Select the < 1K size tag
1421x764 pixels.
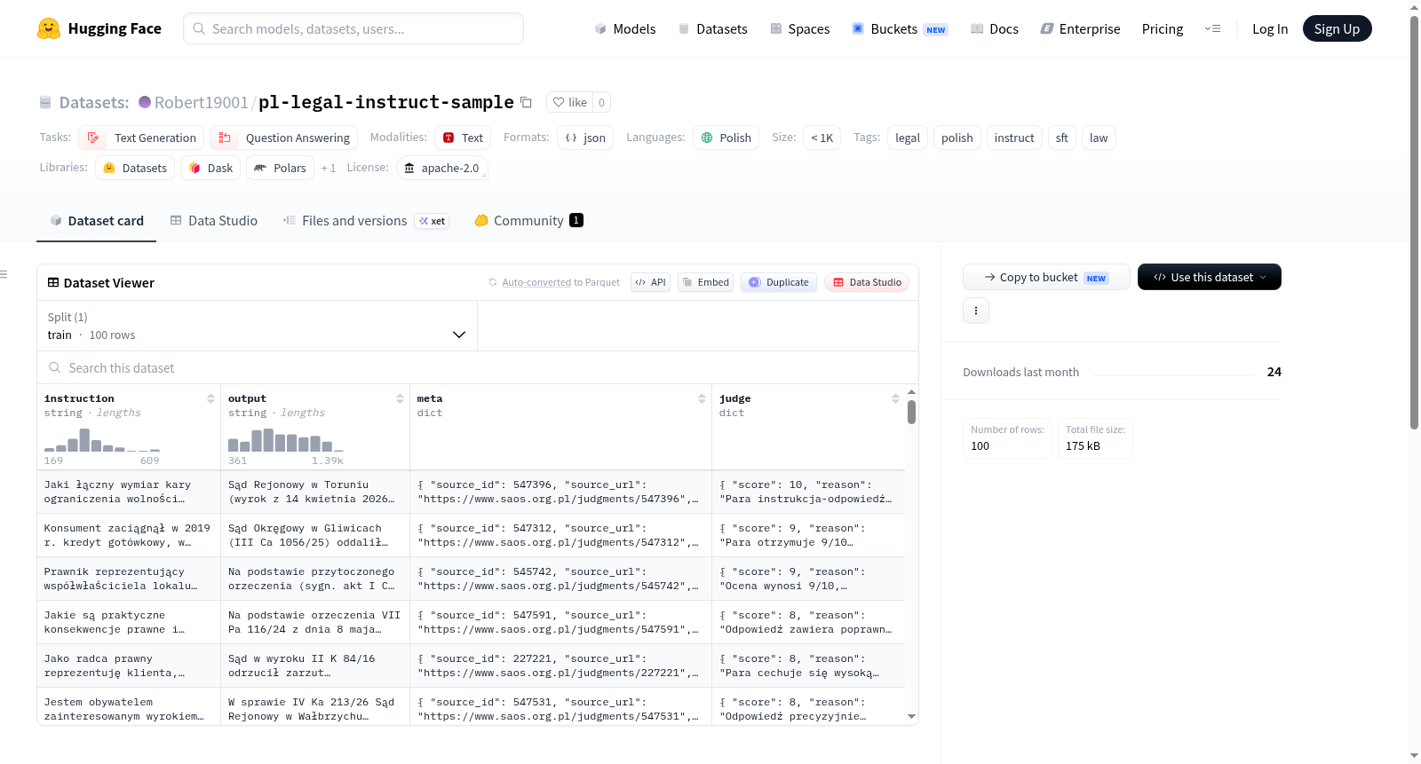tap(822, 138)
